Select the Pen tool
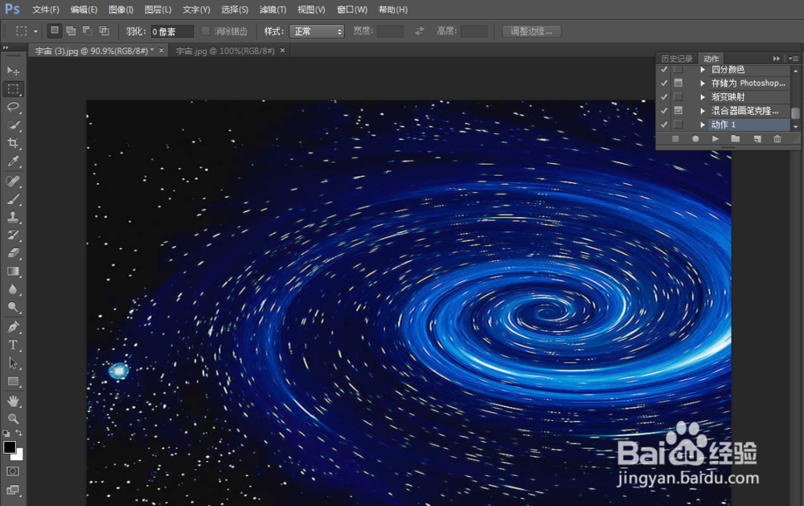 [x=13, y=327]
